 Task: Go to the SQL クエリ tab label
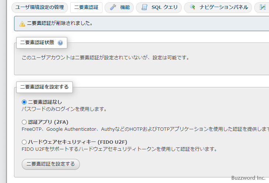point(164,7)
